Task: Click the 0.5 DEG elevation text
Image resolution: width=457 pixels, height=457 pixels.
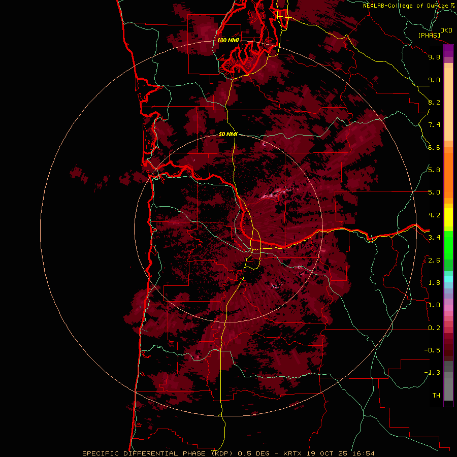Action: pos(253,453)
